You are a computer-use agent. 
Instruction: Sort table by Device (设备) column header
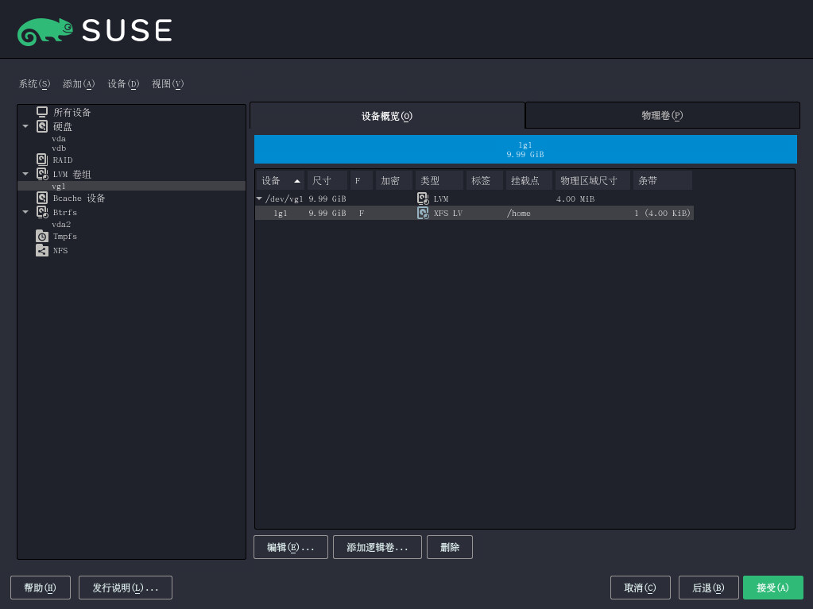pyautogui.click(x=280, y=180)
